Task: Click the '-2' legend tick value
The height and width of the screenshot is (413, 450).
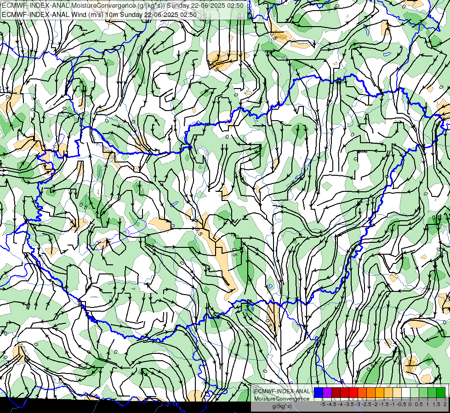Action: pos(375,404)
